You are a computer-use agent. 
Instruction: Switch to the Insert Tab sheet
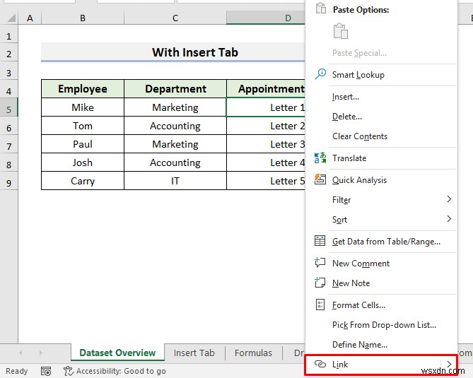pyautogui.click(x=194, y=353)
